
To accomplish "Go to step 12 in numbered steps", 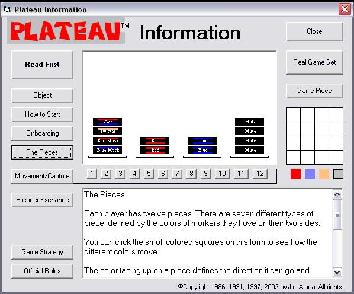I will tap(260, 174).
